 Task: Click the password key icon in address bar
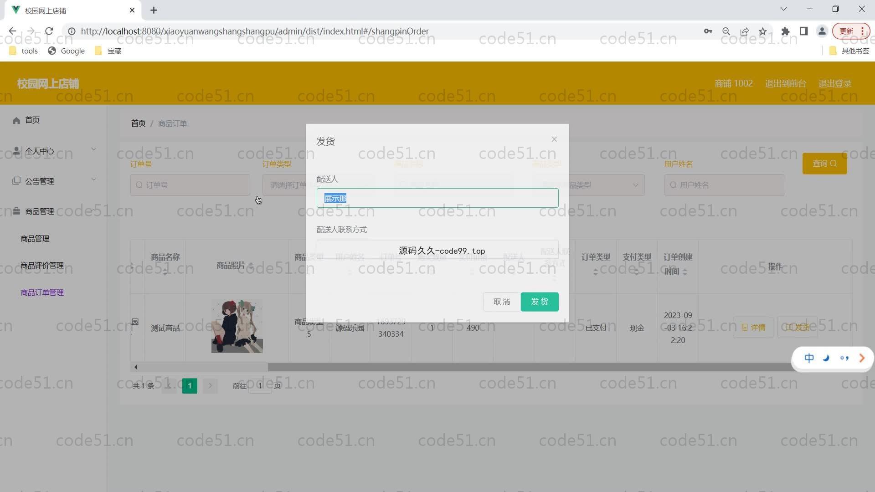(708, 31)
